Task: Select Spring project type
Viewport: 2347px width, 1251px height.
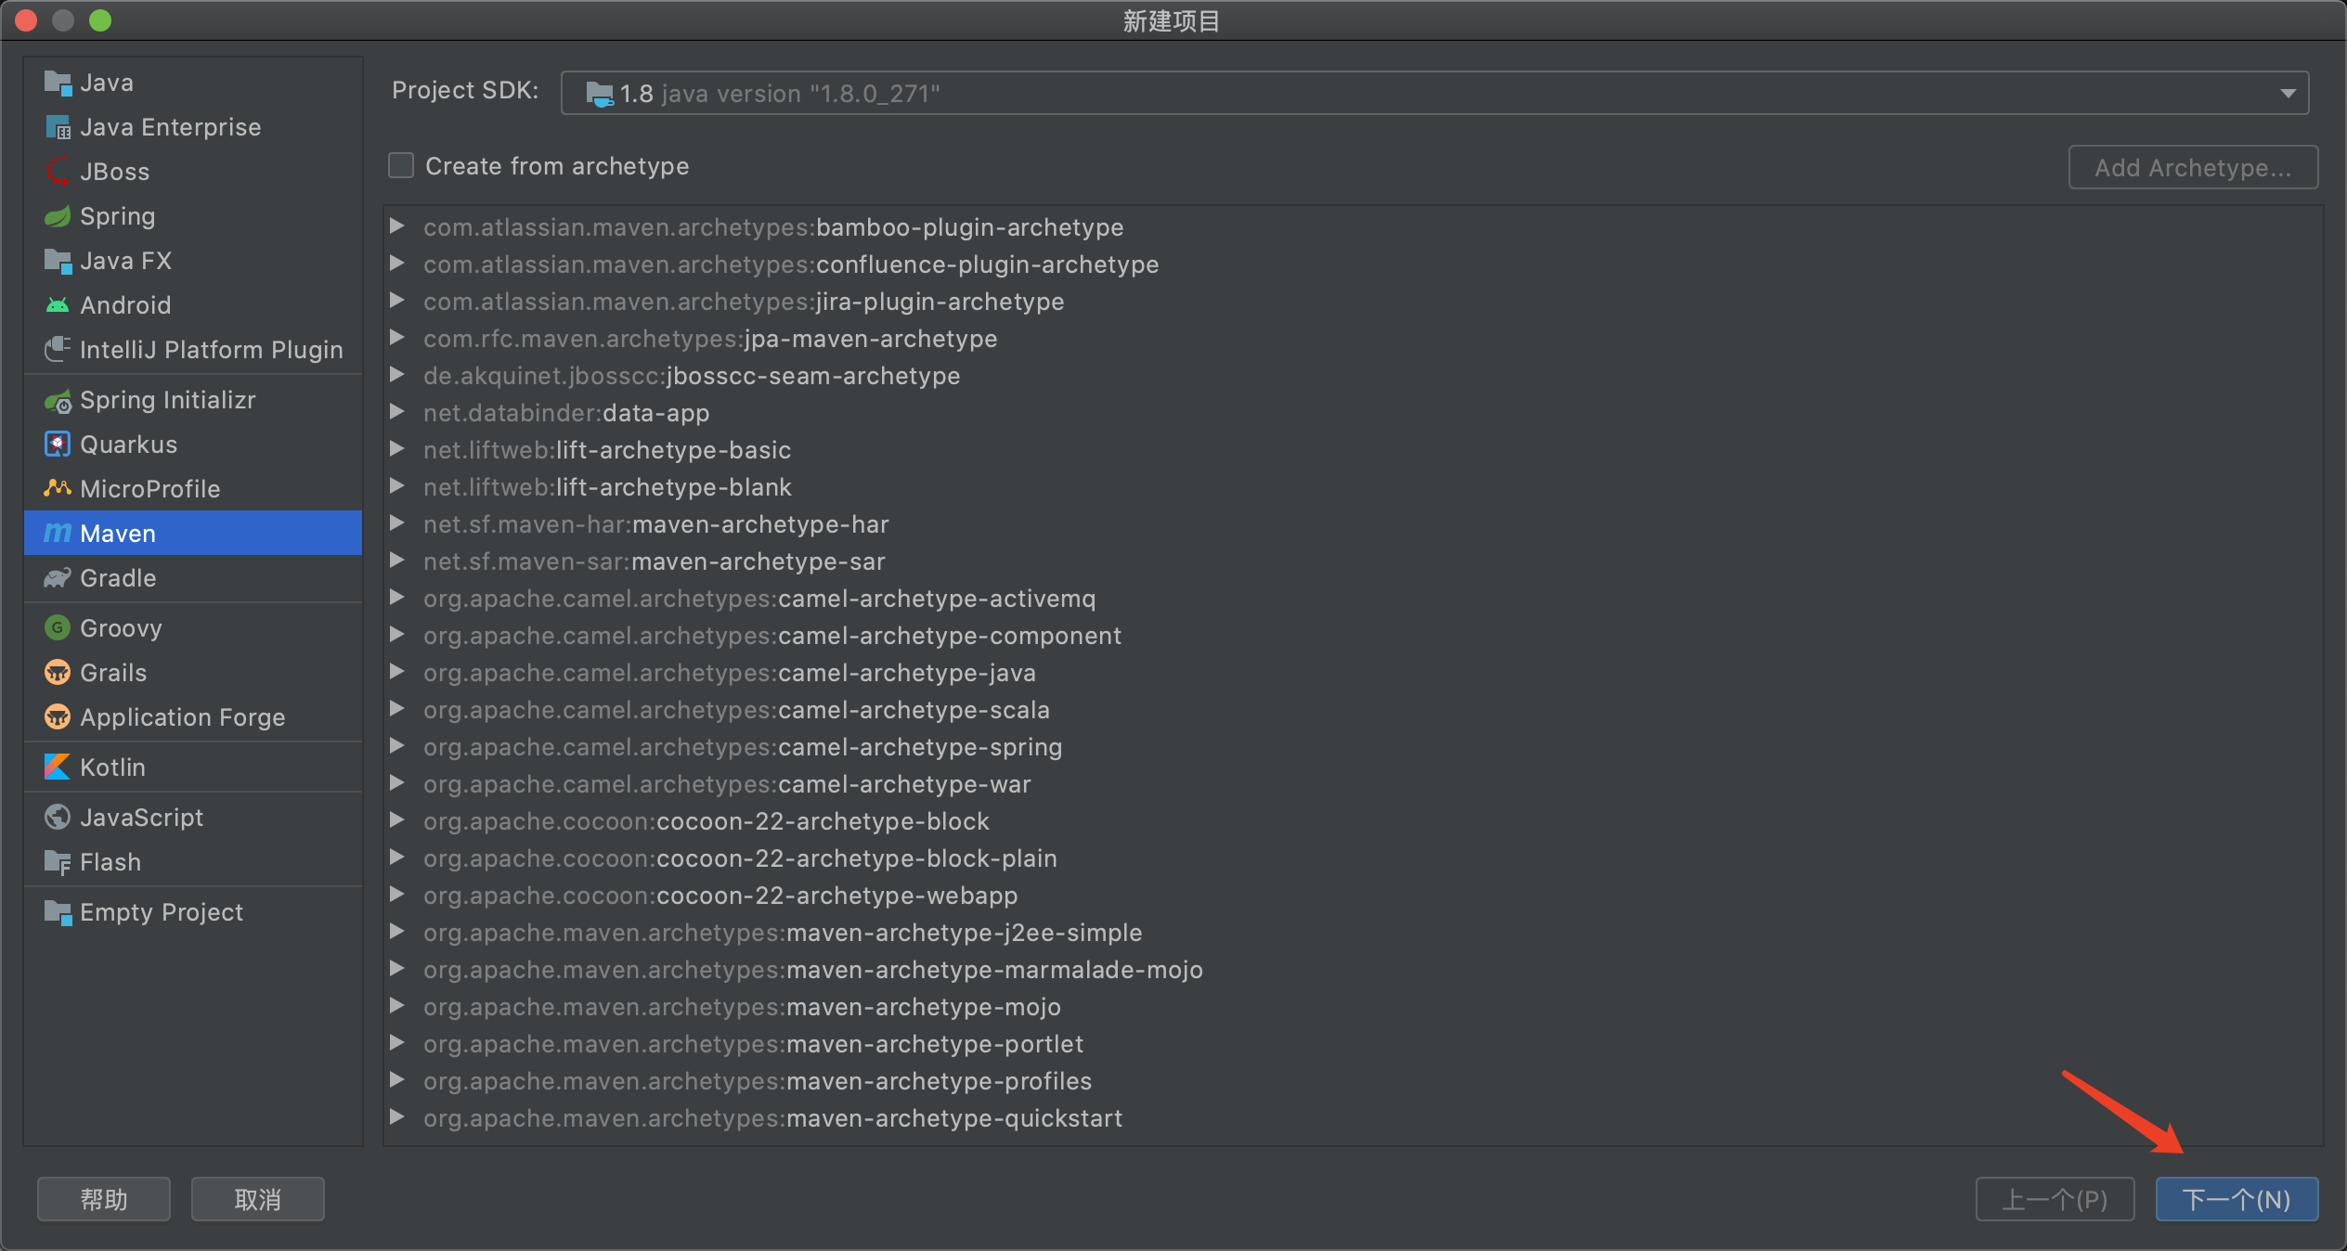Action: pyautogui.click(x=193, y=216)
